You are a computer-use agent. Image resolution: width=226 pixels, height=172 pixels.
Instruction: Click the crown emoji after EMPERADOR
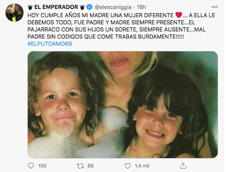82,7
